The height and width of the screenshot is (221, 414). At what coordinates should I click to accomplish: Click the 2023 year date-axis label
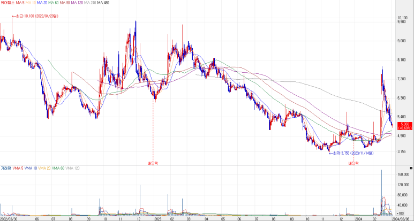pyautogui.click(x=157, y=219)
